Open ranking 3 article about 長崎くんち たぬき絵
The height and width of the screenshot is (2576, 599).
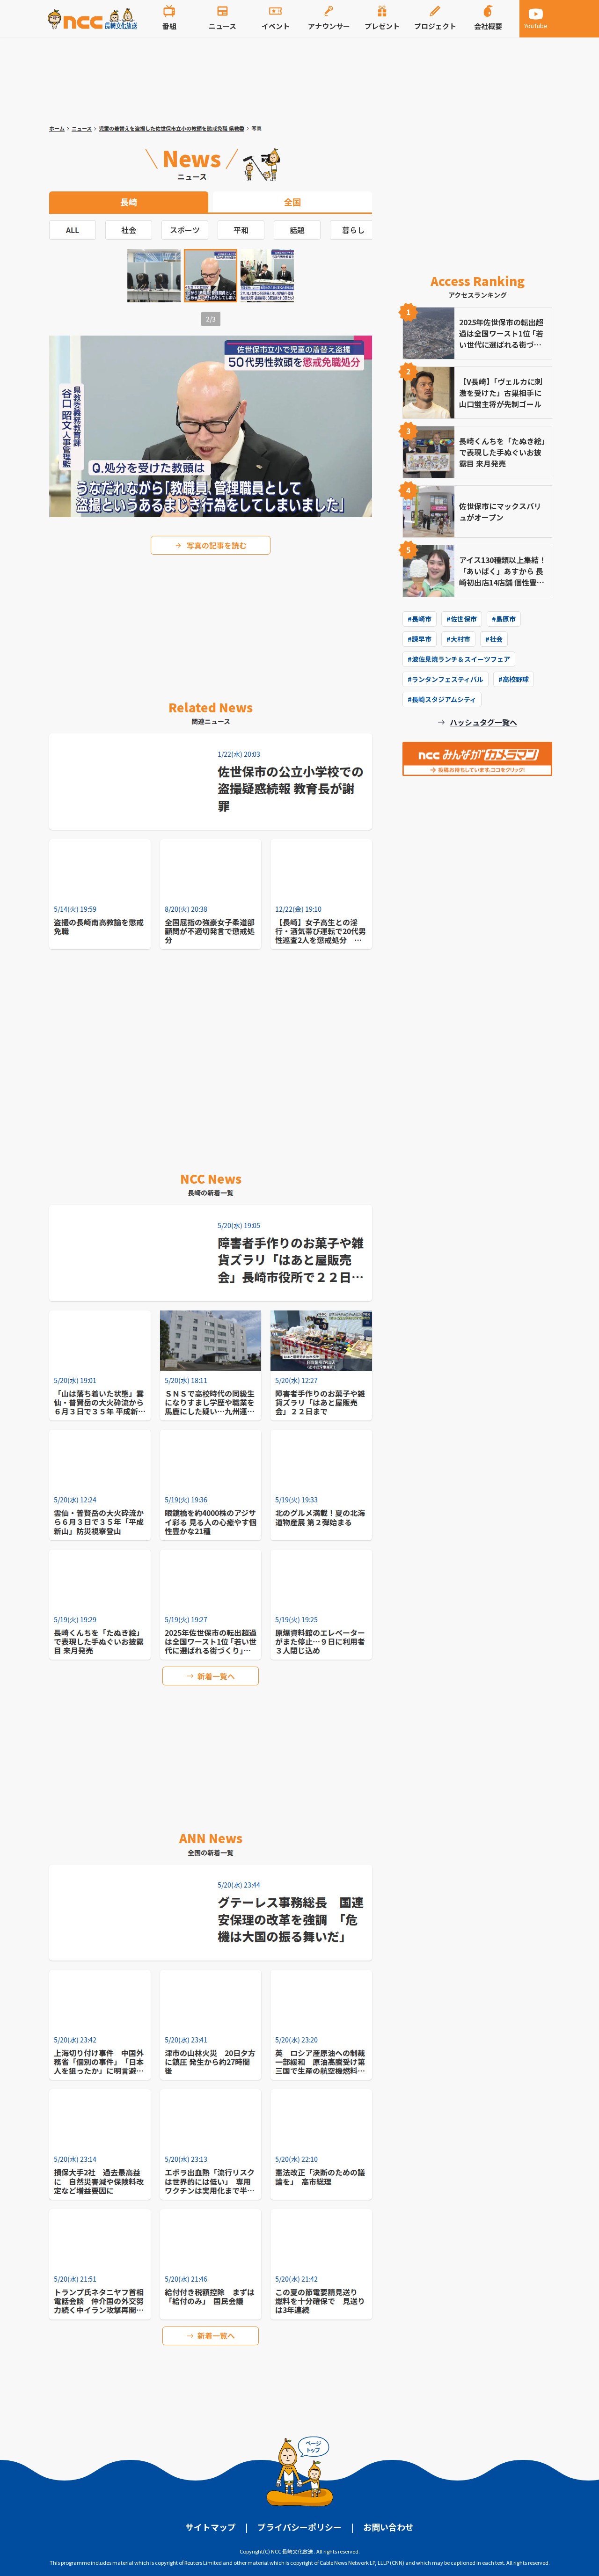[477, 452]
